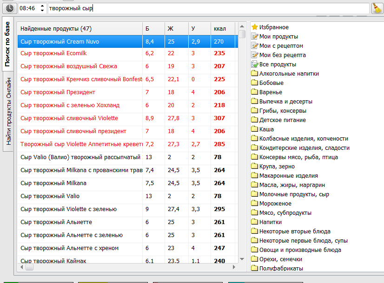
Task: Switch to the Найти продукты Онлайн tab
Action: 8,111
